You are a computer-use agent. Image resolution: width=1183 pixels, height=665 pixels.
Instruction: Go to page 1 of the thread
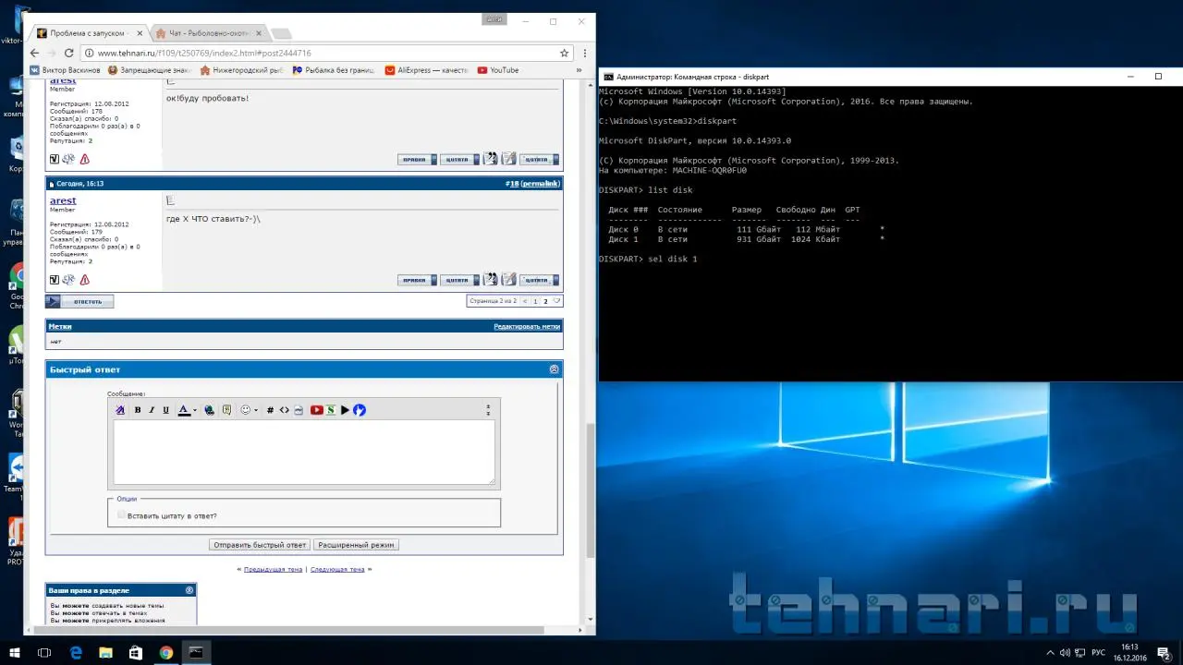535,301
